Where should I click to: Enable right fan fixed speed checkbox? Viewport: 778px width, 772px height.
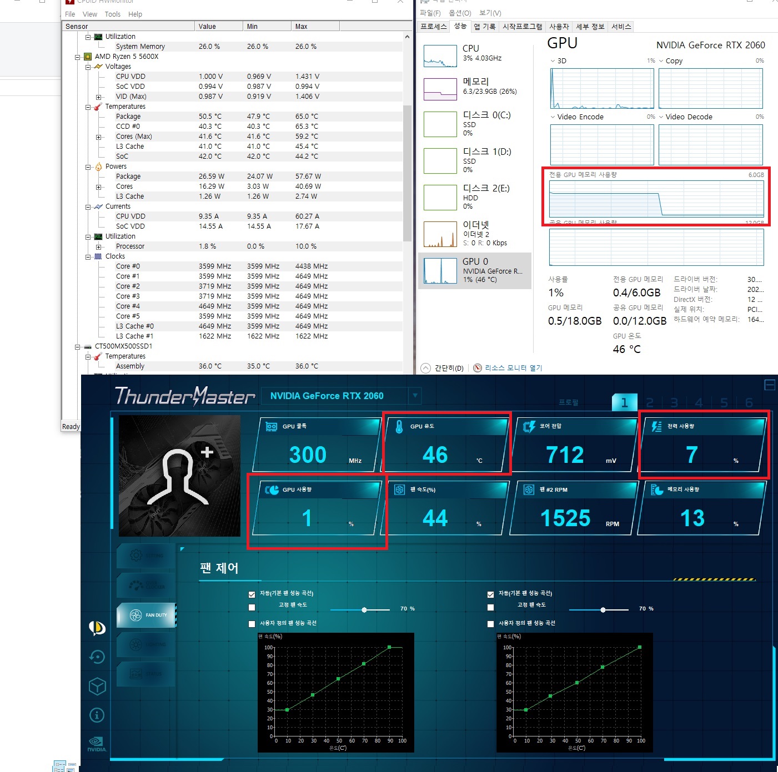pyautogui.click(x=490, y=607)
